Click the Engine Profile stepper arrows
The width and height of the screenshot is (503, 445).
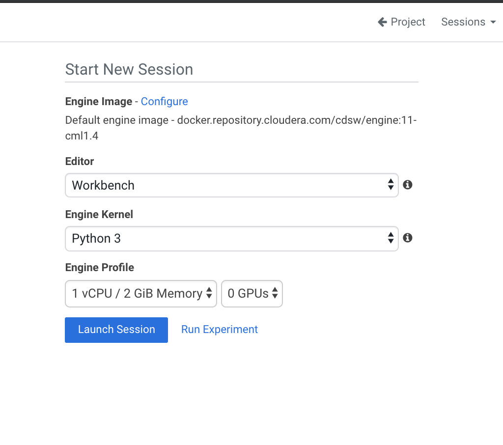(x=210, y=293)
